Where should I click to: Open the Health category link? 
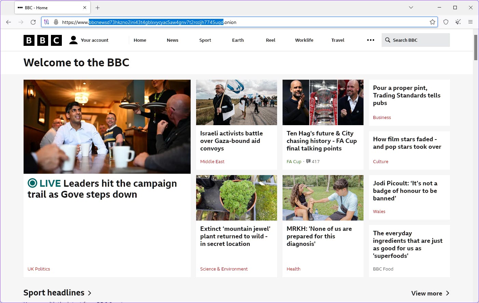click(293, 269)
